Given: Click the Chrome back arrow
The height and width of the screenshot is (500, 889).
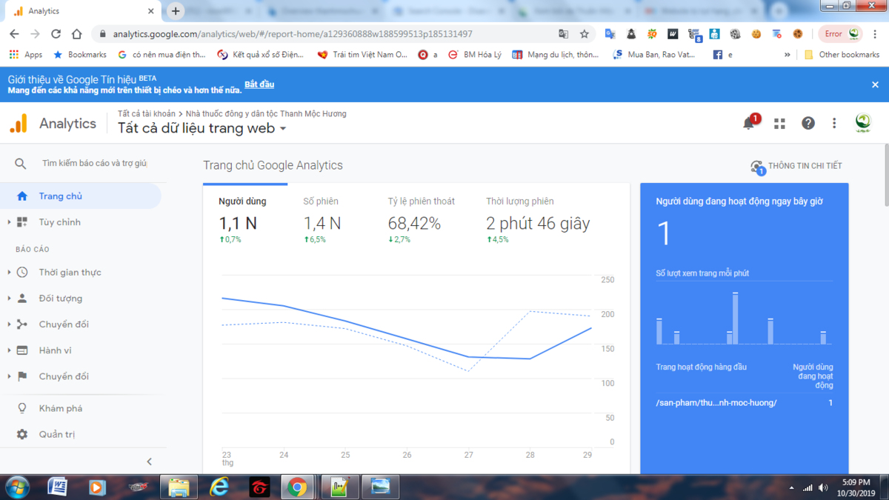Looking at the screenshot, I should pyautogui.click(x=14, y=34).
